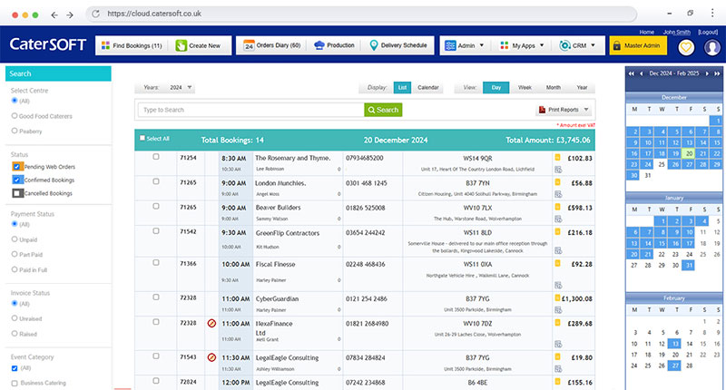Go to previous month in calendar

click(x=642, y=73)
